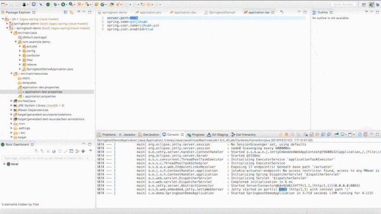Open the Git Staging tab
381x214 pixels.
coord(218,135)
